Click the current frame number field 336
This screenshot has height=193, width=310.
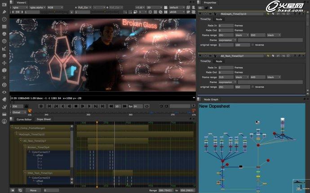18,107
